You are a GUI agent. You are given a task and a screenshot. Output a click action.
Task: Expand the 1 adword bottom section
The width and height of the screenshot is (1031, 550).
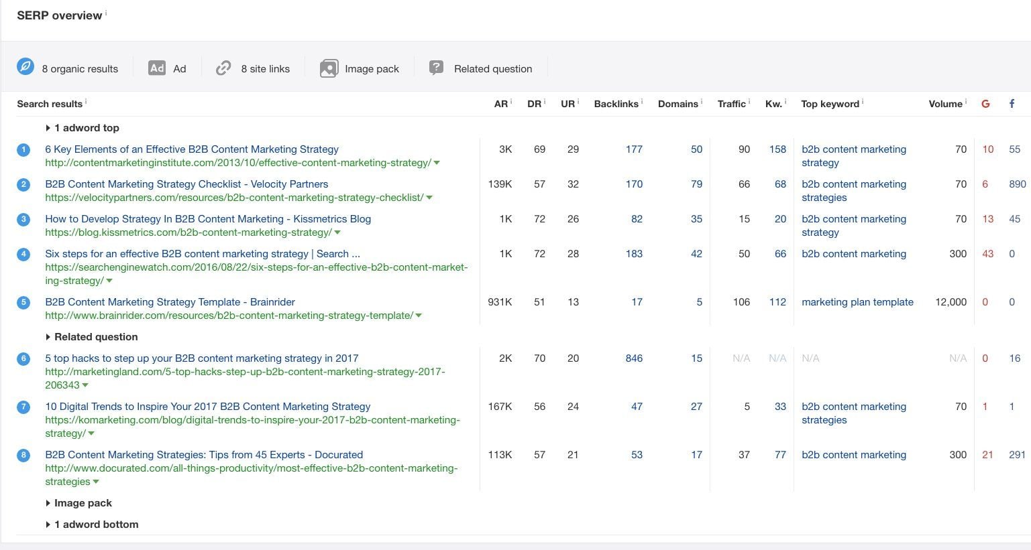(x=92, y=524)
